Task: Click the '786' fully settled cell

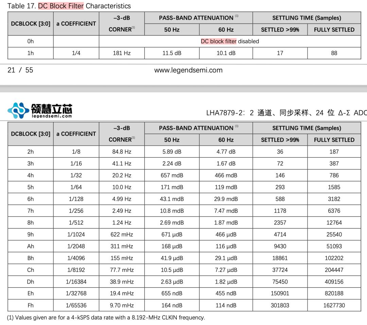Action: tap(334, 175)
